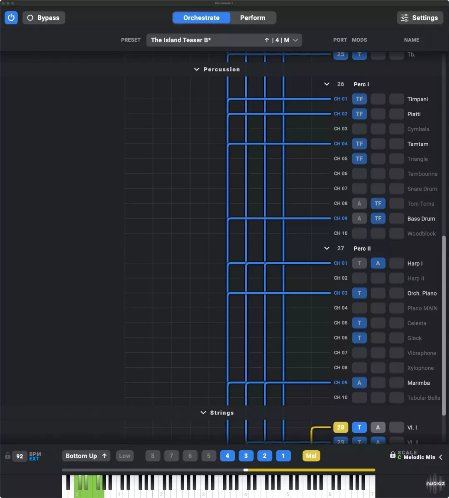Viewport: 449px width, 498px height.
Task: Open the preset dropdown The Island Teaser B*
Action: (x=224, y=40)
